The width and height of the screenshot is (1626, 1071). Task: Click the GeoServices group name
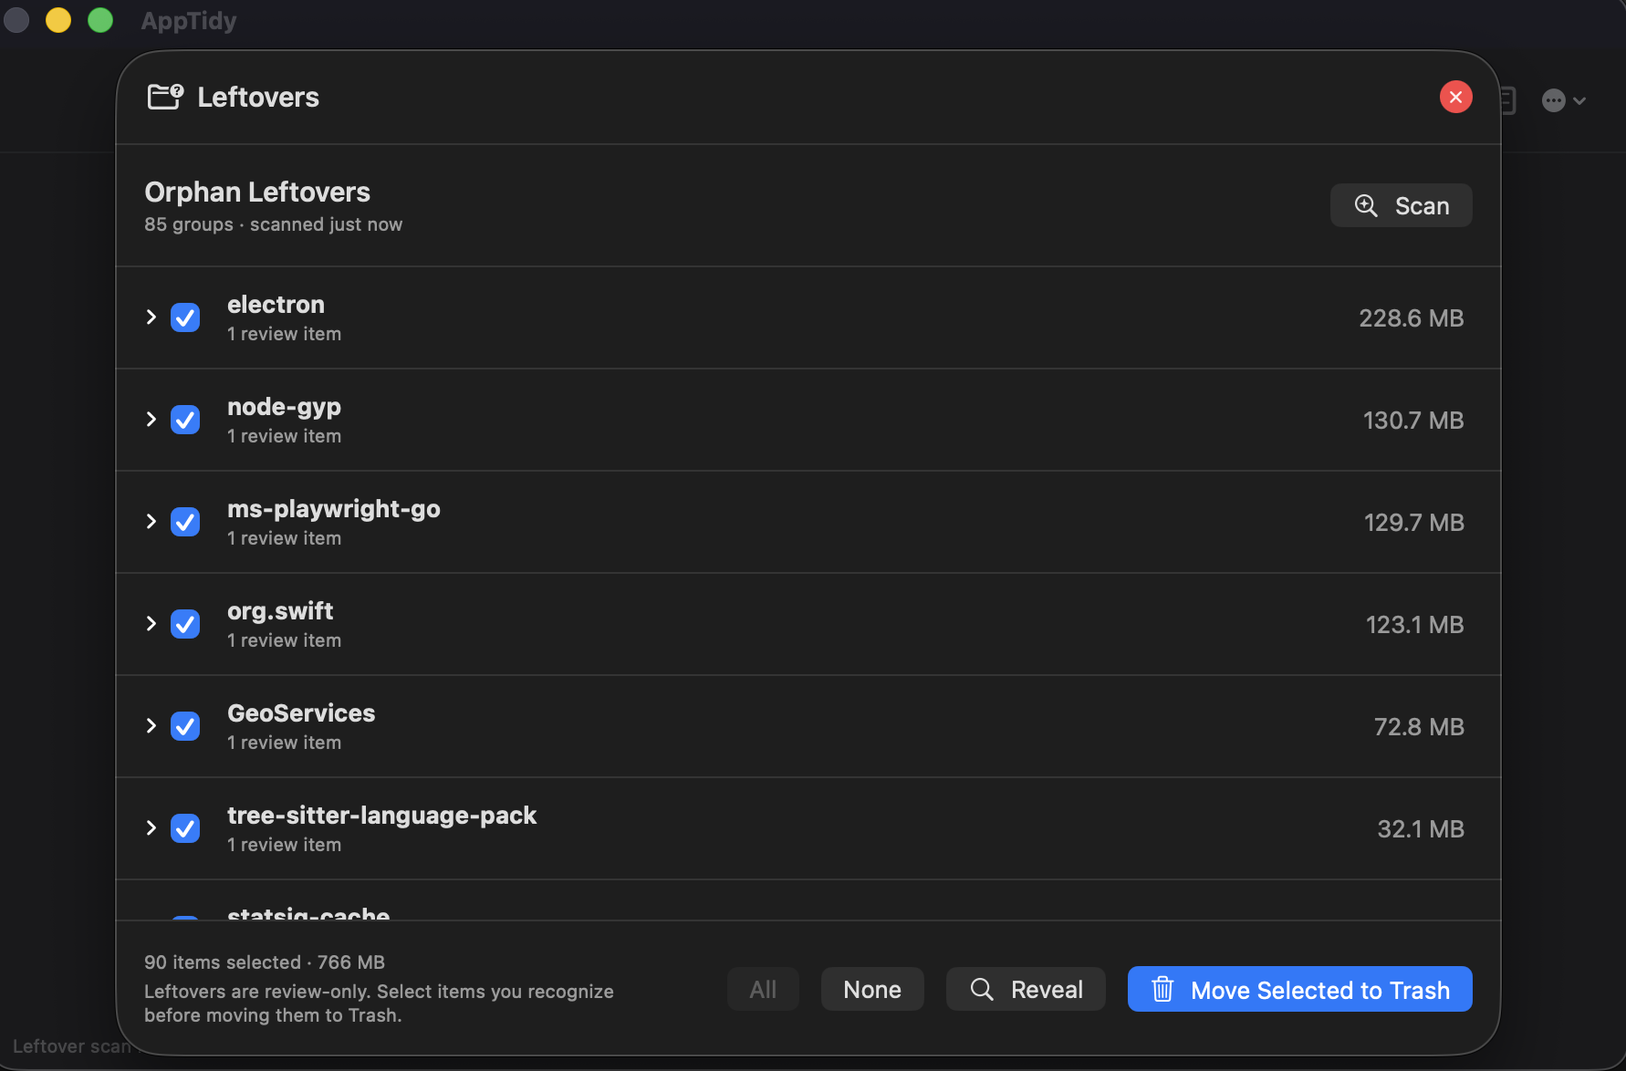301,713
